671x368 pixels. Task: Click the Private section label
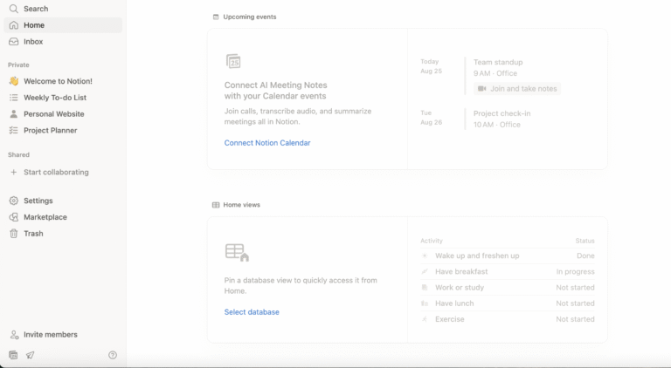coord(18,65)
